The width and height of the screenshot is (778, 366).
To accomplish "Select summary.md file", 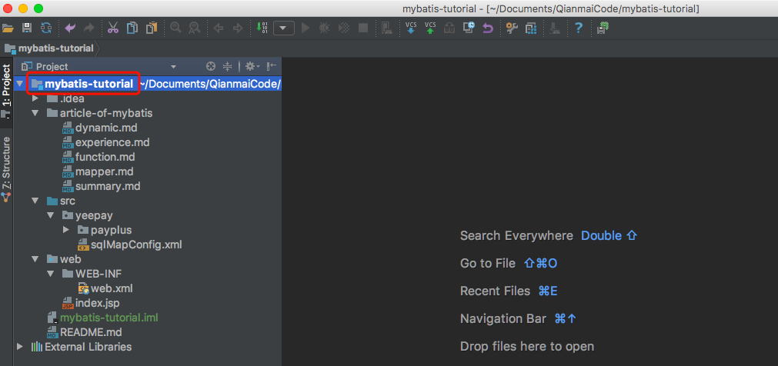I will point(108,187).
